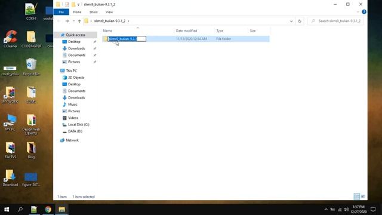The image size is (382, 215).
Task: Click the rename field of the slims9_bulian folder
Action: [x=127, y=39]
